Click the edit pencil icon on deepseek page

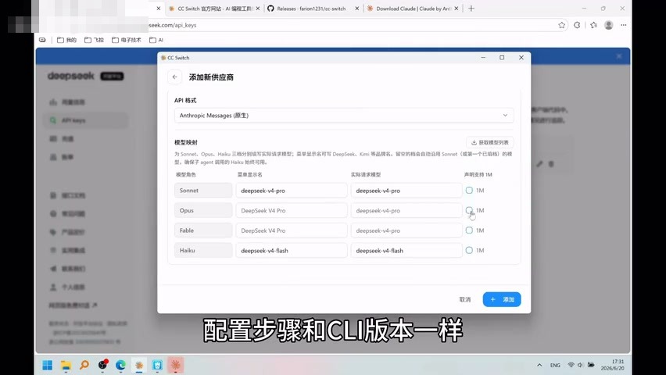pyautogui.click(x=539, y=164)
